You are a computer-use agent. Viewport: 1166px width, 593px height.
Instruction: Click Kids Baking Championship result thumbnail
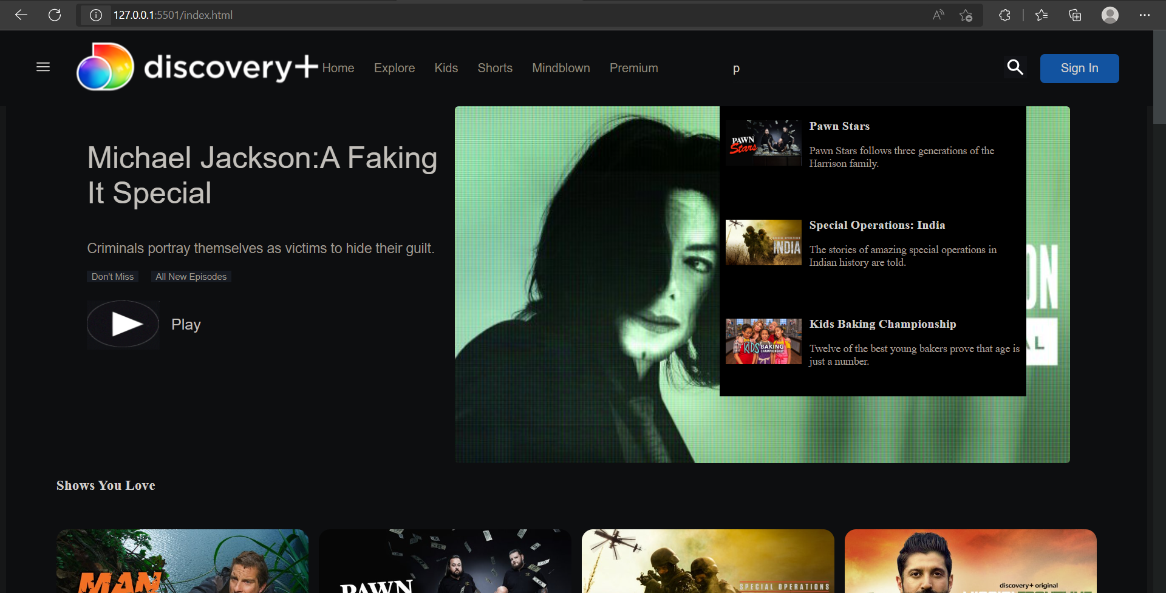point(763,341)
